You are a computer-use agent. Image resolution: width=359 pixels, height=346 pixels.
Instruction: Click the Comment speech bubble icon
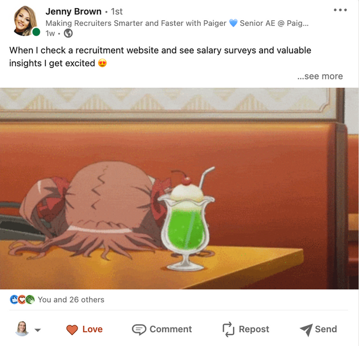coord(139,329)
